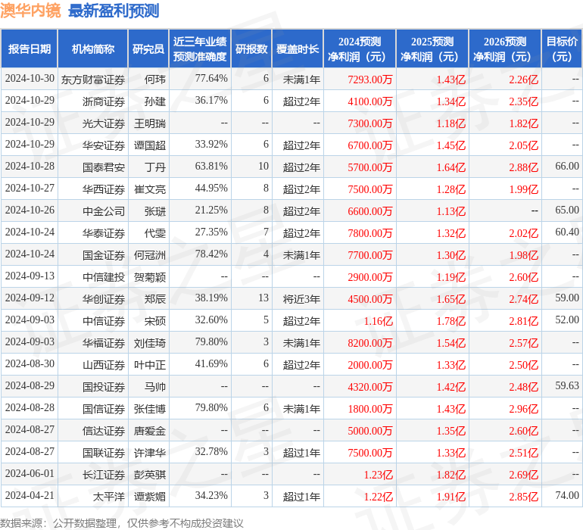This screenshot has width=583, height=530.
Task: Click 2025 profit value 1.91亿
Action: pos(451,496)
